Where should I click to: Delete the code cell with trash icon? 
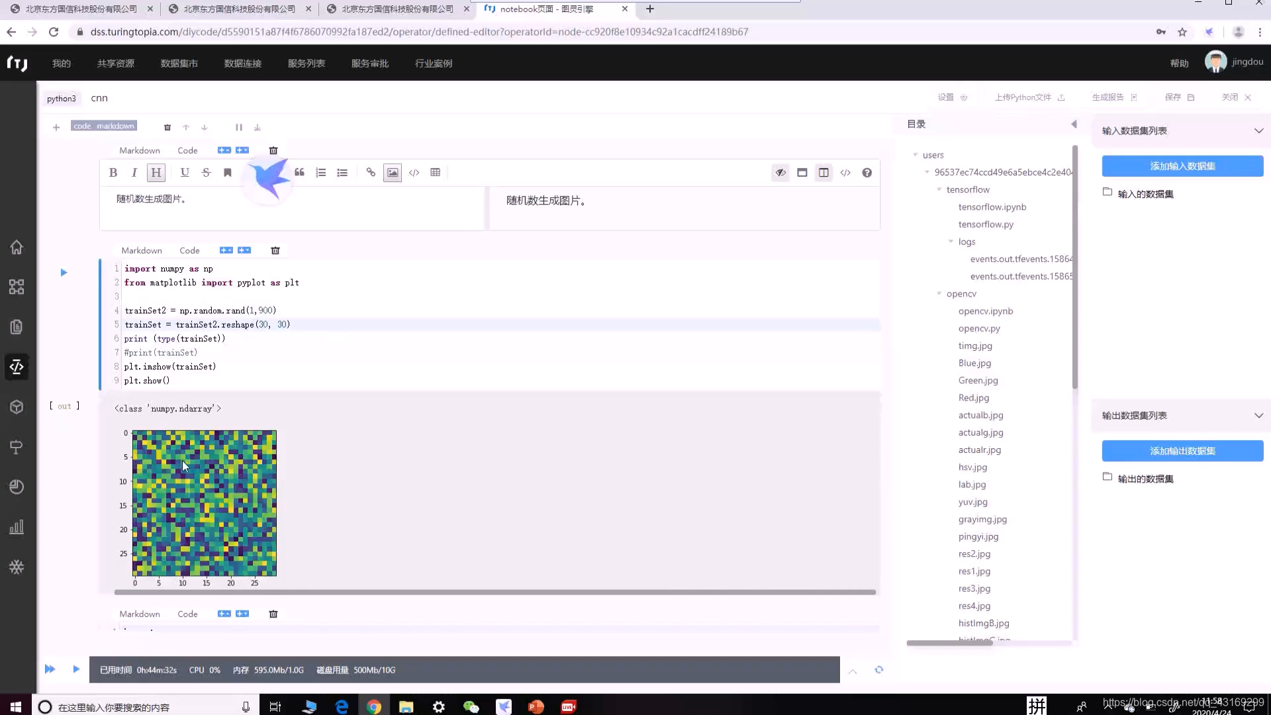[x=275, y=250]
